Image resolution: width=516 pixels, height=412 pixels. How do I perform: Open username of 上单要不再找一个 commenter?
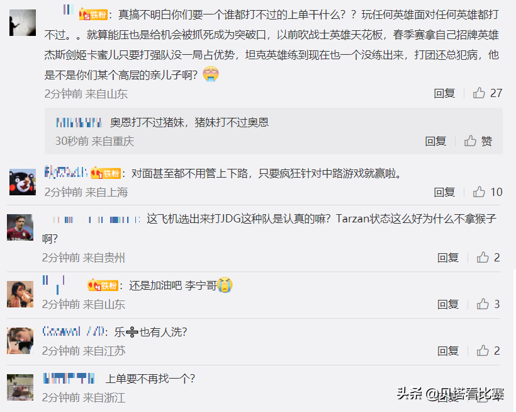point(70,378)
